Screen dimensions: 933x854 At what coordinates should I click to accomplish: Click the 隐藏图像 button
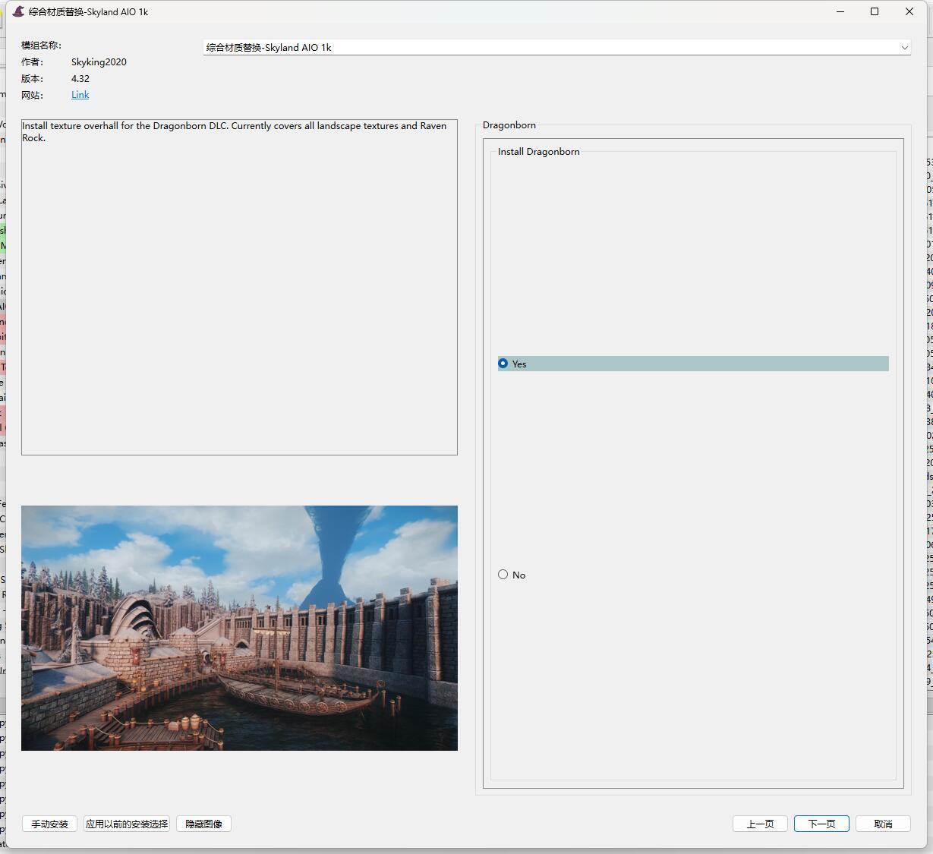click(203, 824)
